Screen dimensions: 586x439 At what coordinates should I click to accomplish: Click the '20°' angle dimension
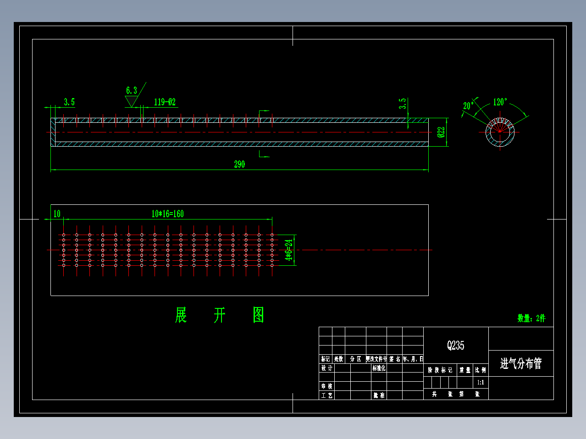click(x=468, y=106)
